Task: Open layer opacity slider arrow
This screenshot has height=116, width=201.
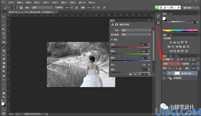Action: coord(198,64)
